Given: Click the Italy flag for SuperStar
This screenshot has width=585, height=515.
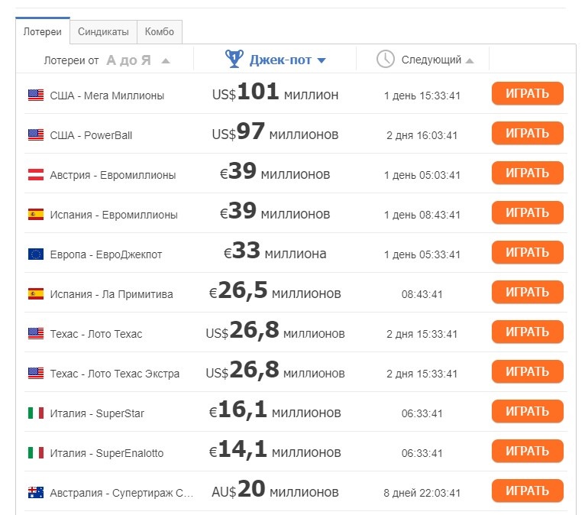Looking at the screenshot, I should 36,413.
